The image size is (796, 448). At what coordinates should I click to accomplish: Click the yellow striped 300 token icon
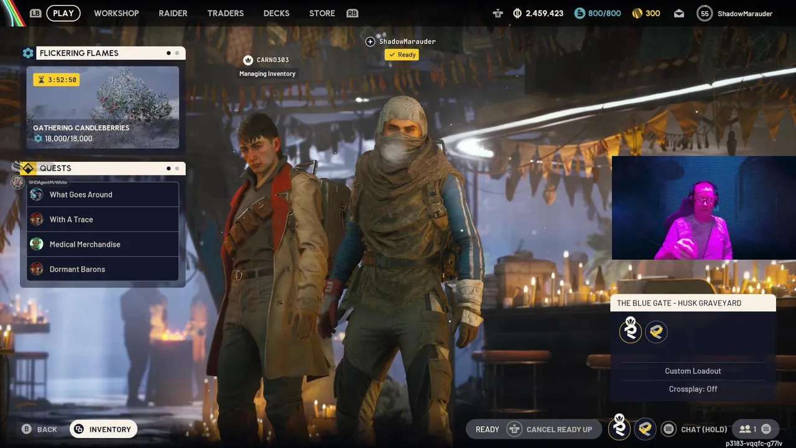point(637,13)
